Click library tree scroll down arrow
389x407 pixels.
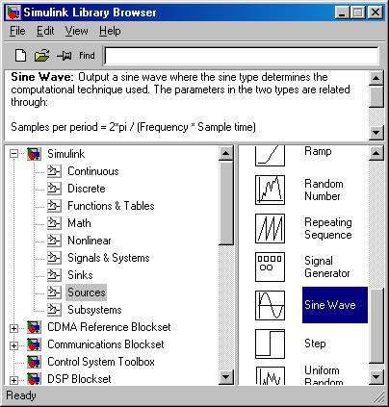tap(225, 377)
